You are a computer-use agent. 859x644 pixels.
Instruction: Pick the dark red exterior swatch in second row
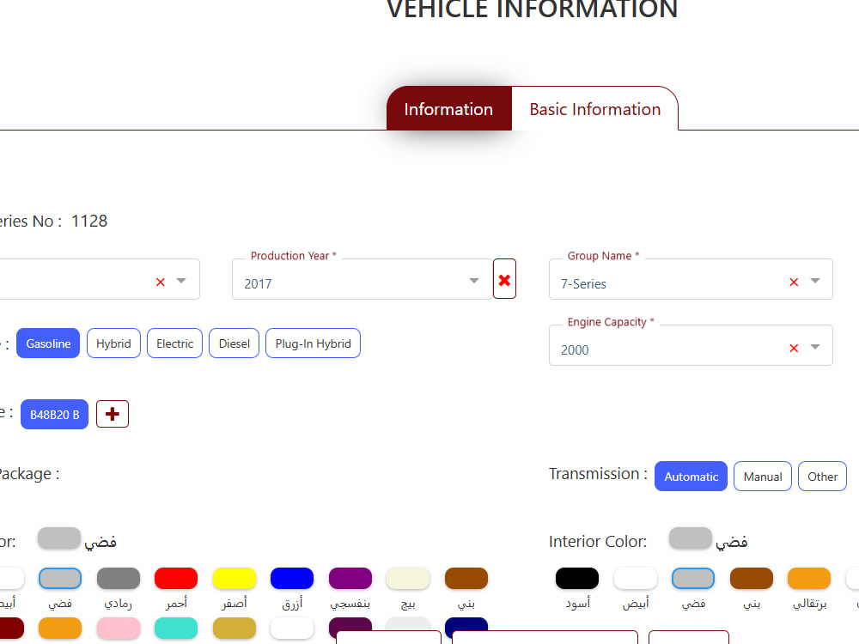click(11, 629)
